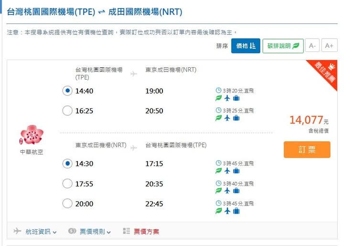This screenshot has width=344, height=246.
Task: Select the 14:40 outbound flight radio
Action: tap(67, 91)
